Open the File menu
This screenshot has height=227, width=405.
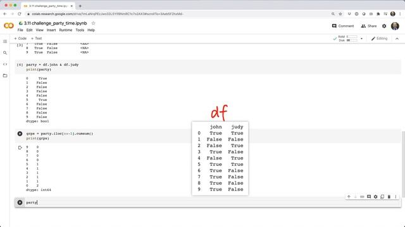coord(20,30)
